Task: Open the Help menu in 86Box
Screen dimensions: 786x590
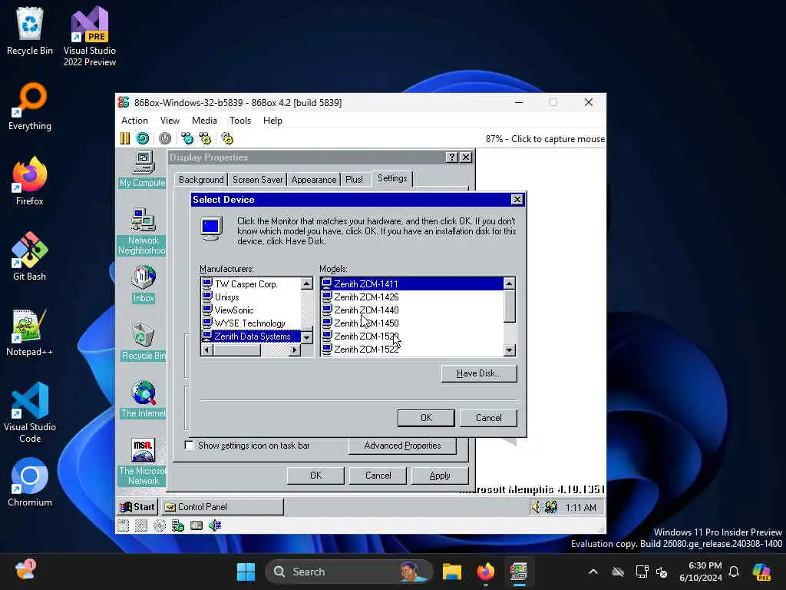Action: pyautogui.click(x=272, y=121)
